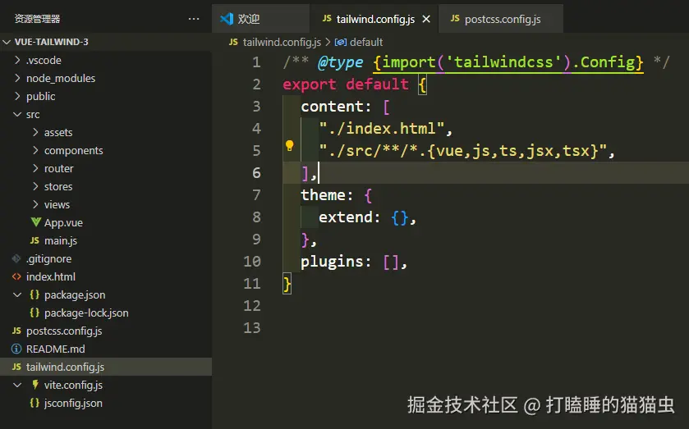Click the 资源管理器 explorer panel title
689x429 pixels.
tap(37, 19)
